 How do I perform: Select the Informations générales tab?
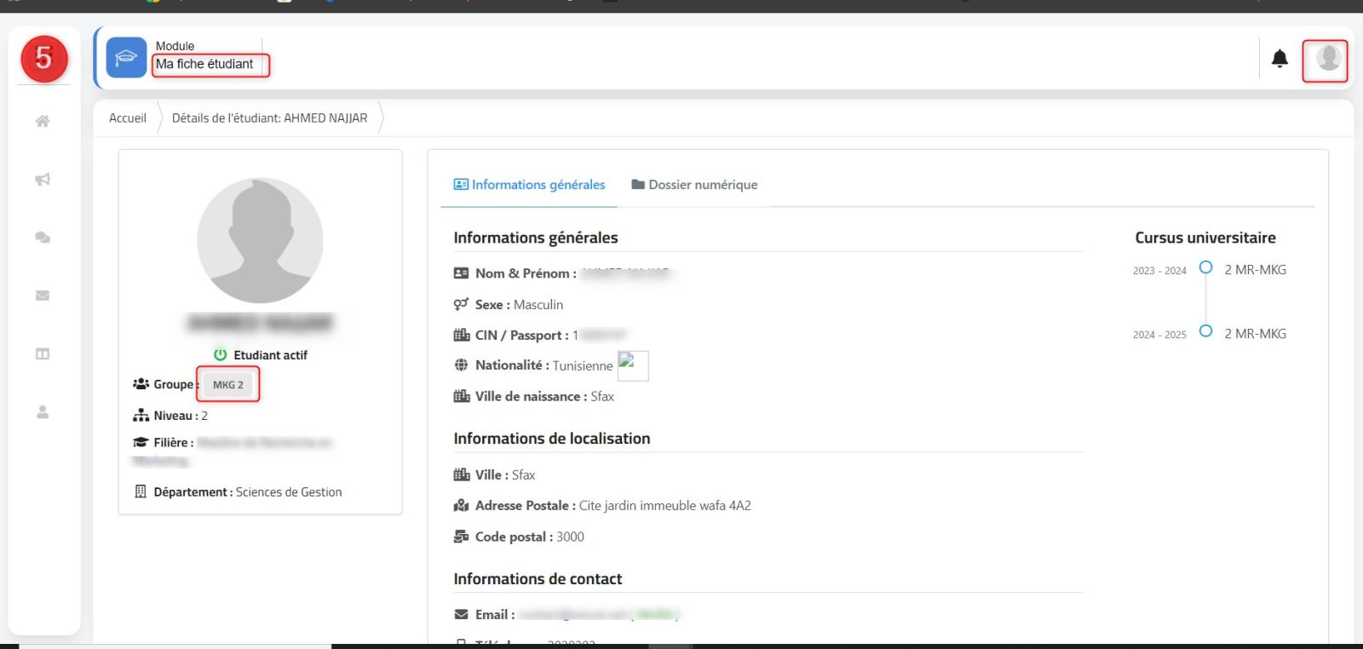tap(529, 185)
